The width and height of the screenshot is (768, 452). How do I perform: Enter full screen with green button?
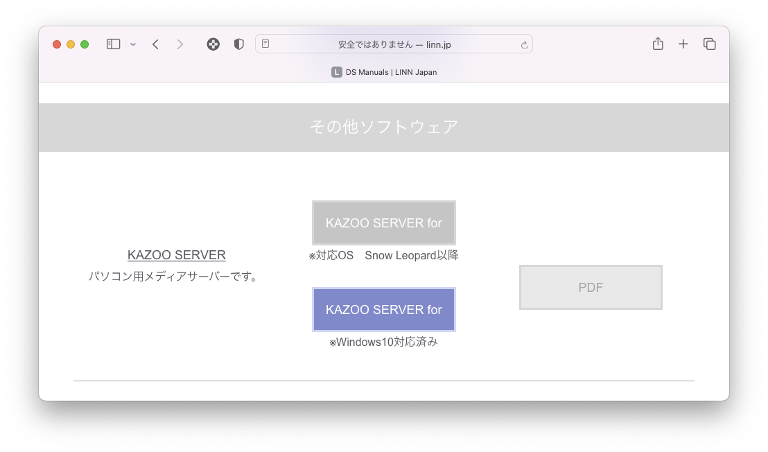[x=85, y=44]
